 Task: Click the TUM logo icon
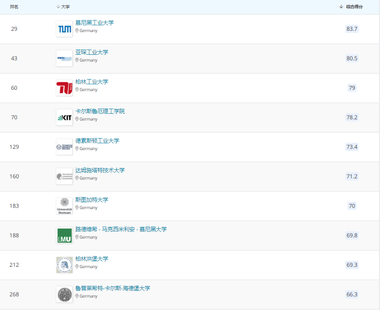(x=64, y=29)
